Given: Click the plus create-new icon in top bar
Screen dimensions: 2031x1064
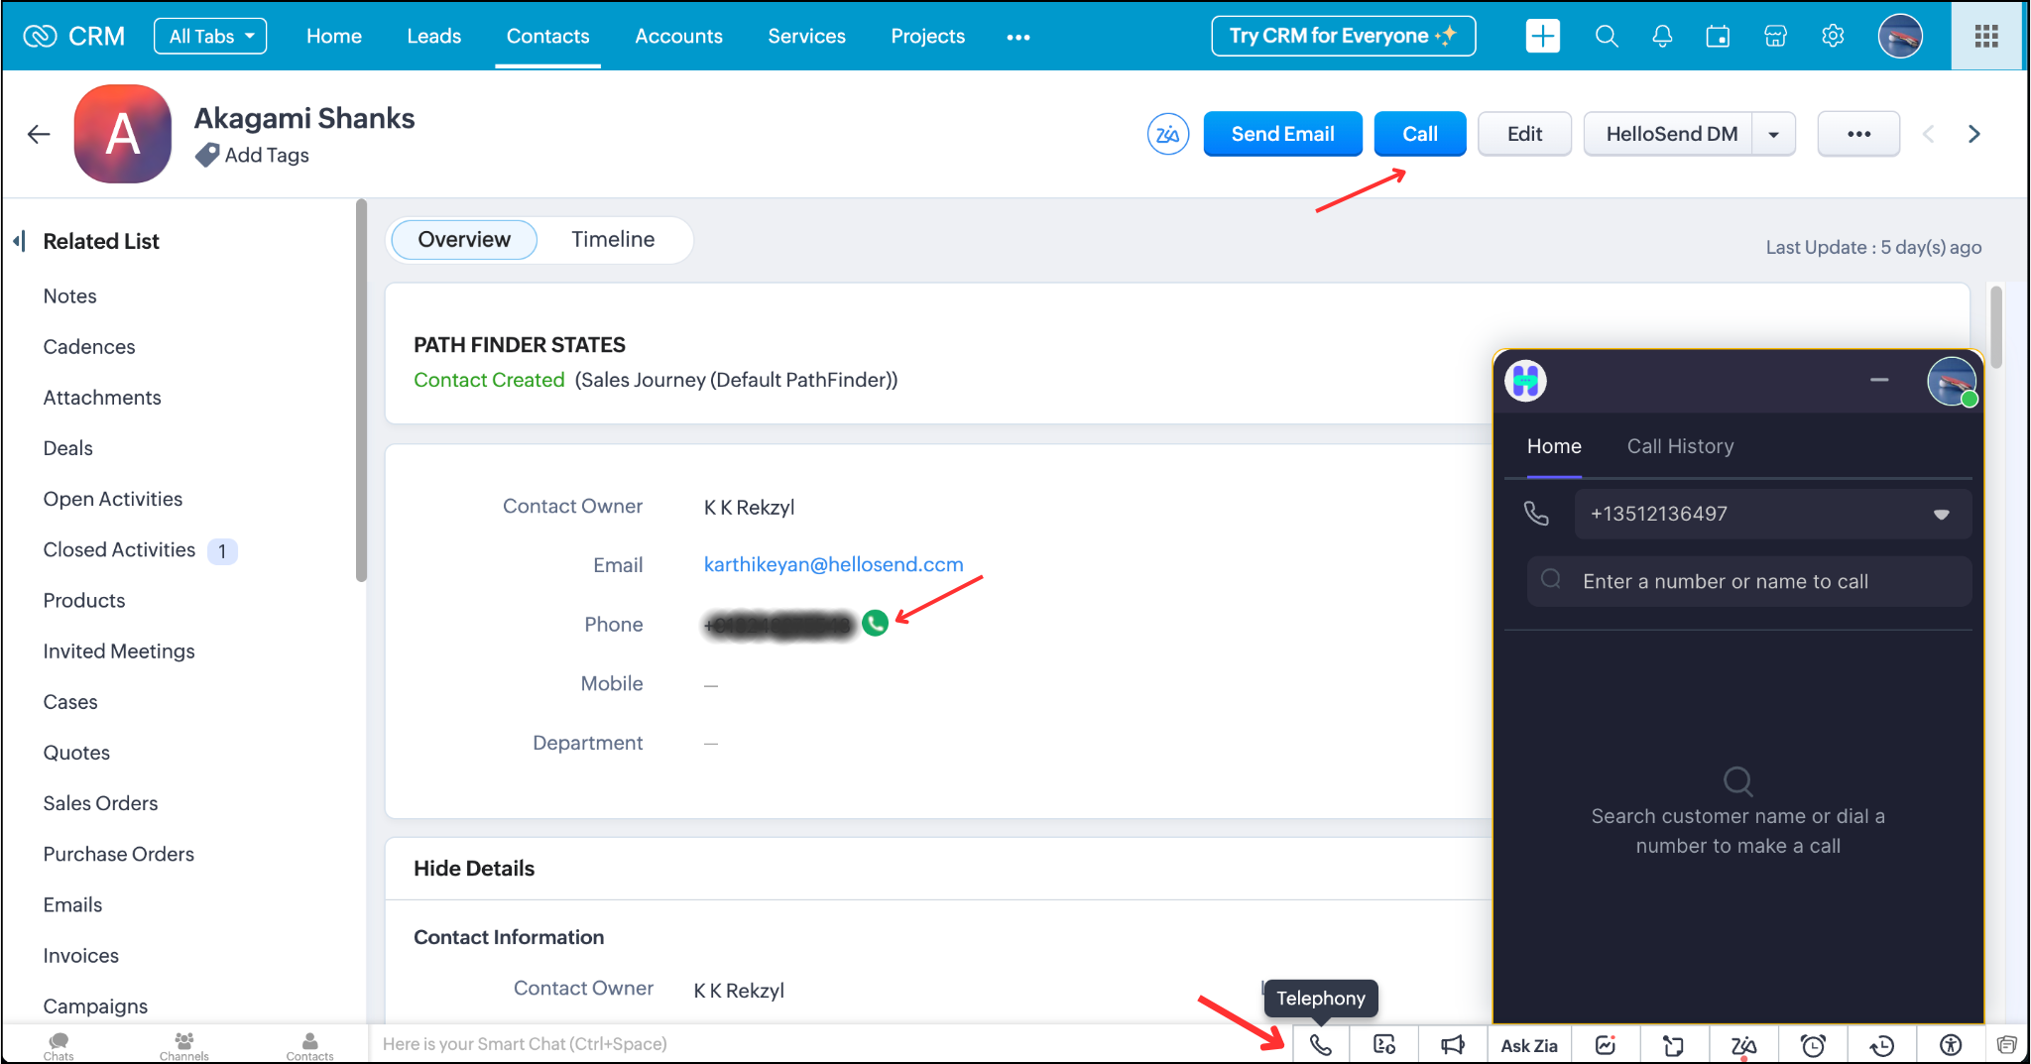Looking at the screenshot, I should click(x=1542, y=36).
